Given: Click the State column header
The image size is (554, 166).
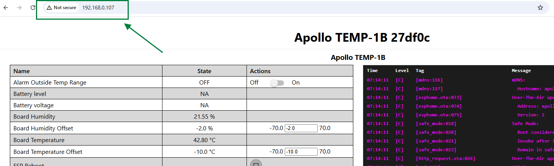Looking at the screenshot, I should [204, 71].
